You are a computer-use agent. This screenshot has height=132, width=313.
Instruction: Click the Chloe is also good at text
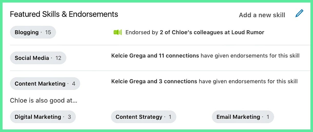(43, 100)
